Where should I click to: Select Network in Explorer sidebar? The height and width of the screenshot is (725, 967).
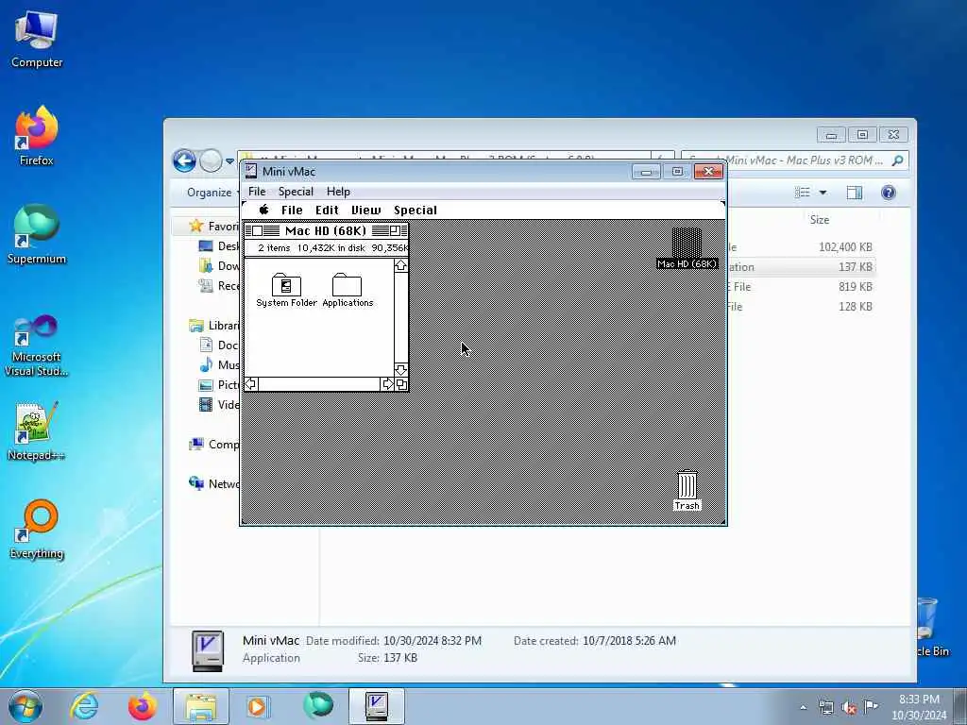coord(214,484)
